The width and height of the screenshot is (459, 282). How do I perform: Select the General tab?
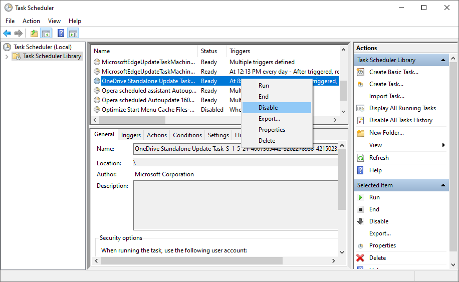104,134
